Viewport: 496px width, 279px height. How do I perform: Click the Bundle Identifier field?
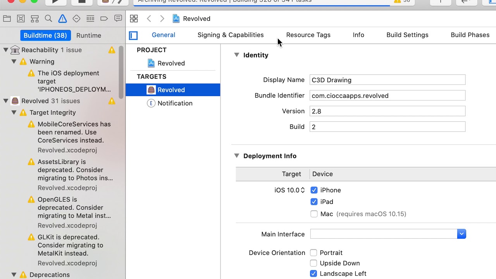click(x=387, y=96)
